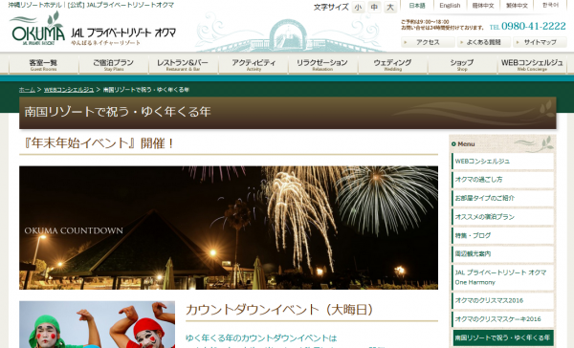Open お部屋タイプのご紹介 sidebar item

pos(502,198)
